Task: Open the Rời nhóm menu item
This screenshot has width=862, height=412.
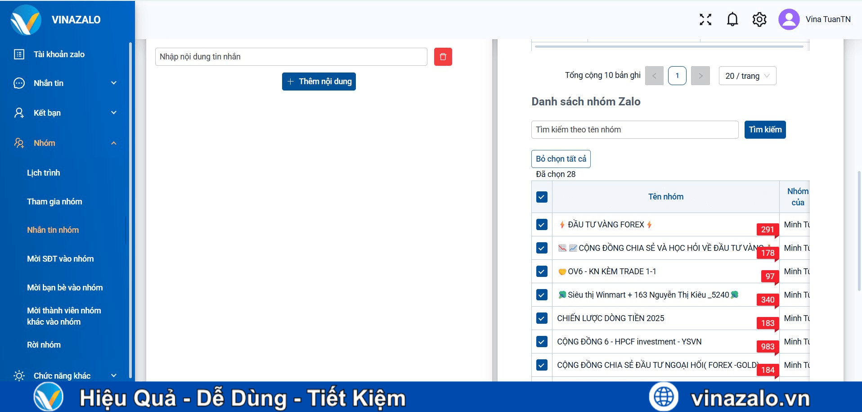Action: (43, 344)
